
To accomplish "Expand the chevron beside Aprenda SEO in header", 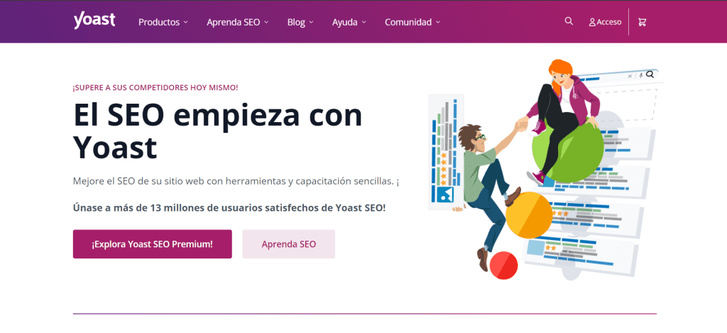I will click(266, 22).
